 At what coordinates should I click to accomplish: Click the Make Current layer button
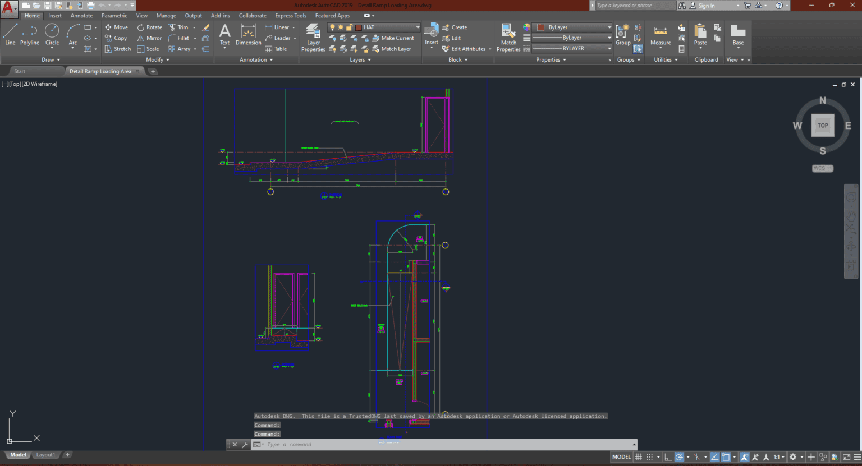point(395,38)
